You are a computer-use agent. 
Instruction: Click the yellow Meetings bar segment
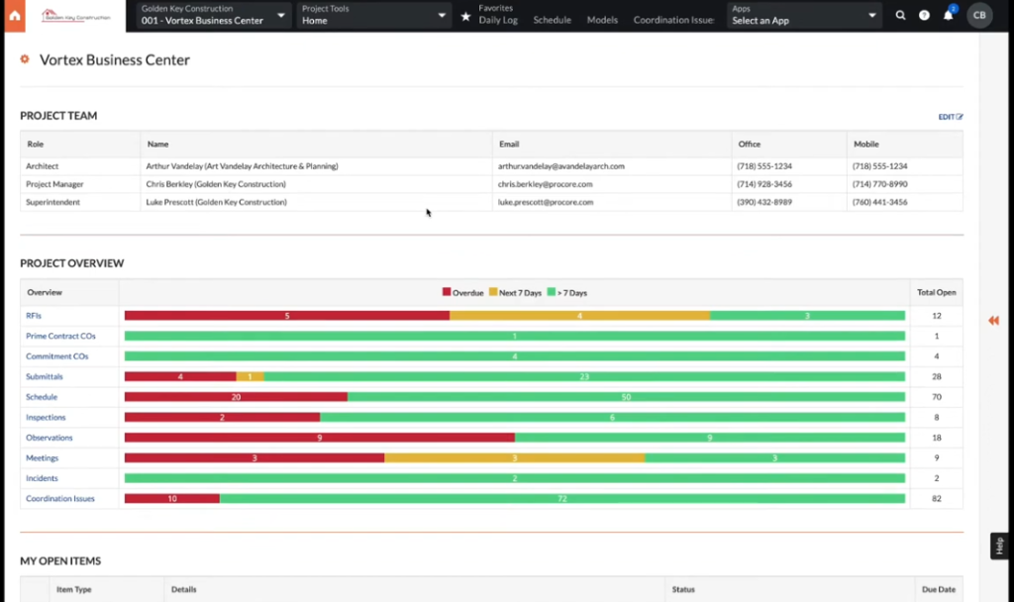[x=515, y=457]
